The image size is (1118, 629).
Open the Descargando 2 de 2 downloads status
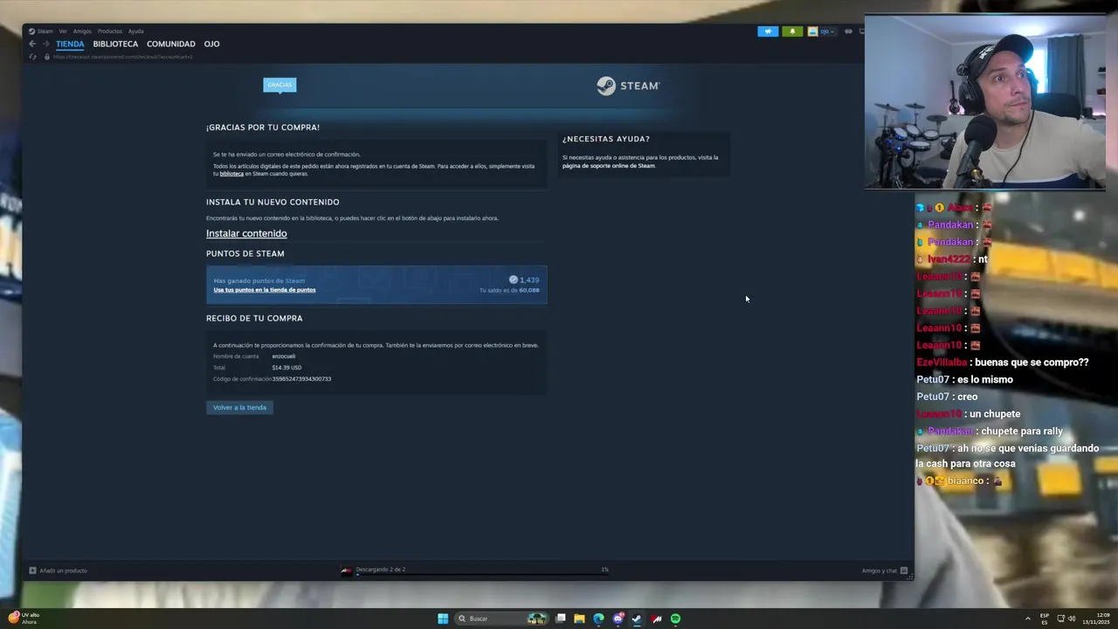click(x=381, y=570)
